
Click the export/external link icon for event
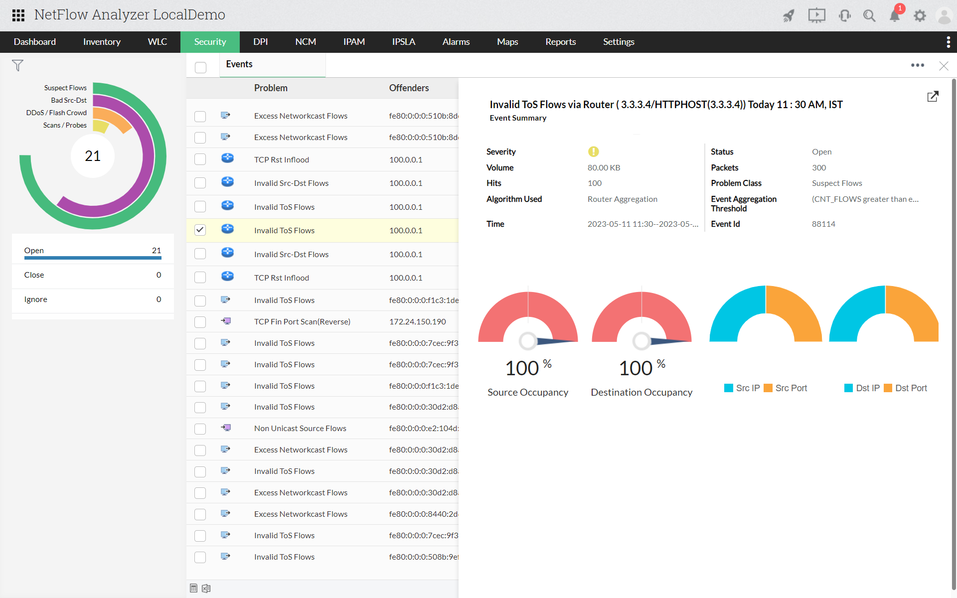point(932,97)
